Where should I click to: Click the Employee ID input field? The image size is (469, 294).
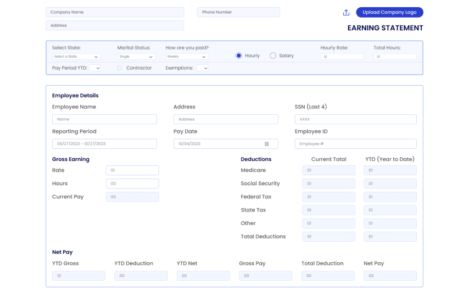[356, 144]
